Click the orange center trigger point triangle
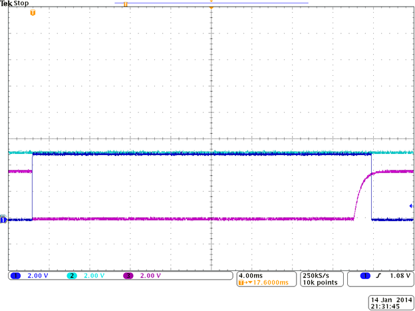Viewport: 415px width, 311px height. (211, 8)
